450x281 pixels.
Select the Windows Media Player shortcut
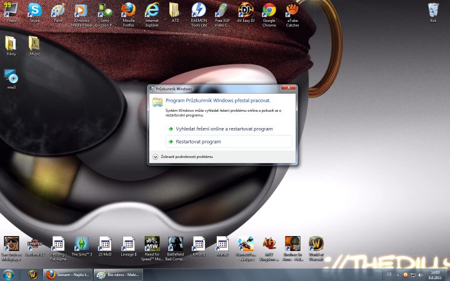coord(81,15)
